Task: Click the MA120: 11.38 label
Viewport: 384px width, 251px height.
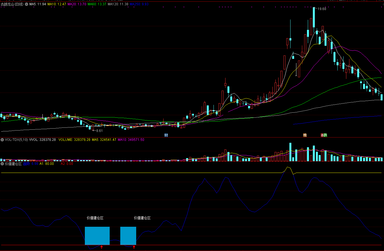Action: (x=118, y=4)
